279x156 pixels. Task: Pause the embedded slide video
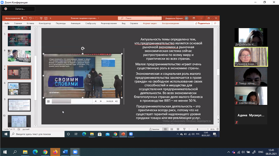48,101
